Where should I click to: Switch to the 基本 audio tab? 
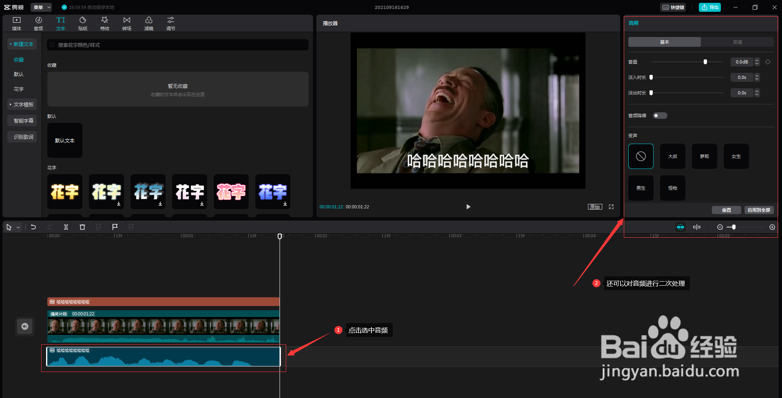pos(665,42)
